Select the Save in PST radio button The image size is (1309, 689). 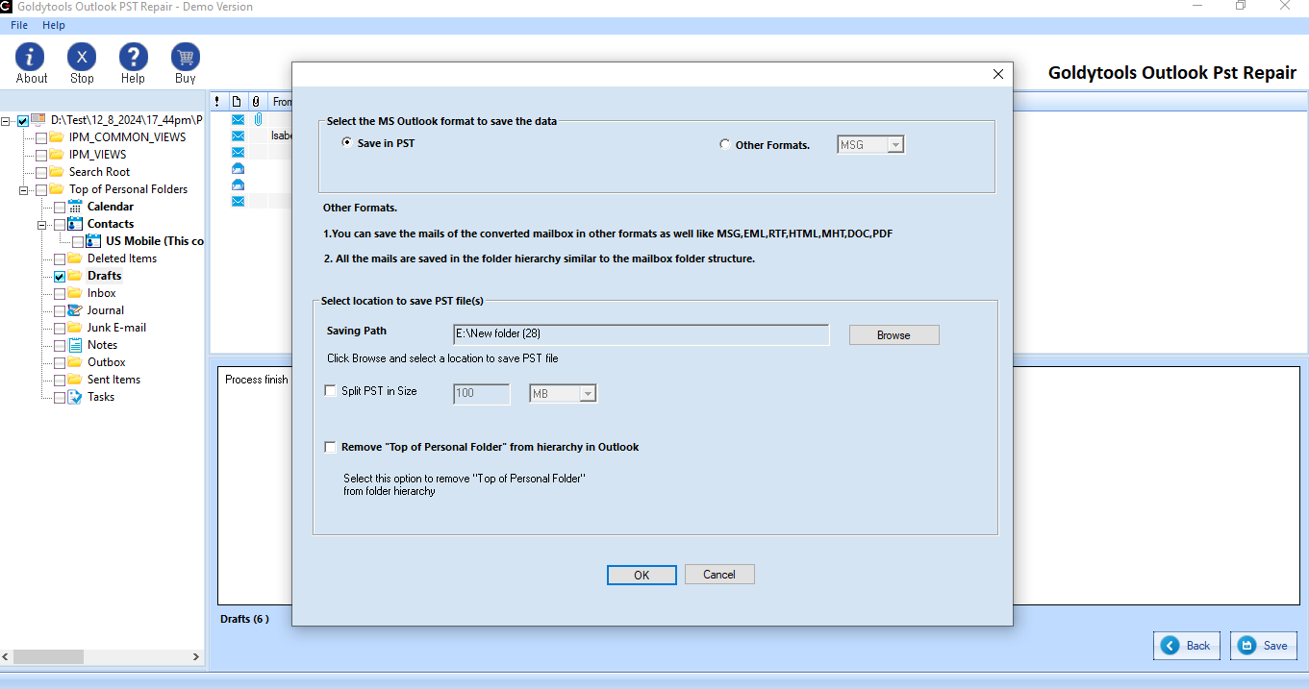(347, 143)
